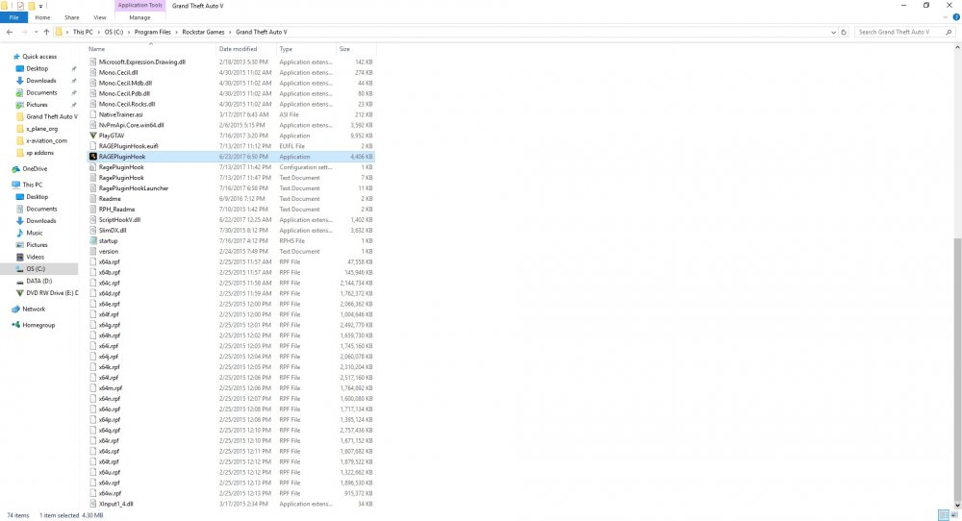This screenshot has height=521, width=962.
Task: Select the NativeTrainer.asi file icon
Action: tap(93, 114)
